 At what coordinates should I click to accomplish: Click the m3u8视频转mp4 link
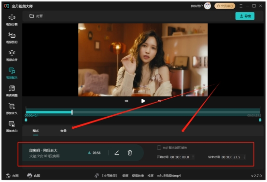(169, 176)
